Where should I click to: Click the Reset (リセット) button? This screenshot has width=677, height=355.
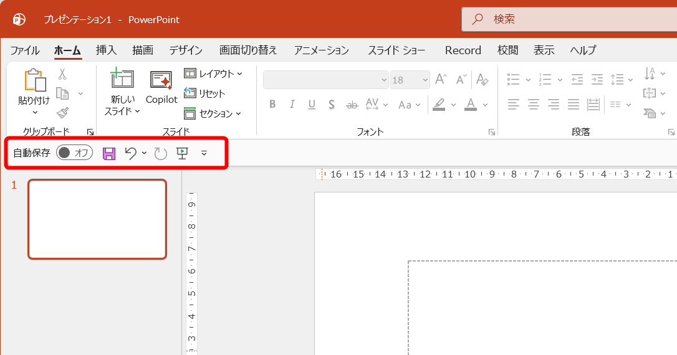coord(204,93)
